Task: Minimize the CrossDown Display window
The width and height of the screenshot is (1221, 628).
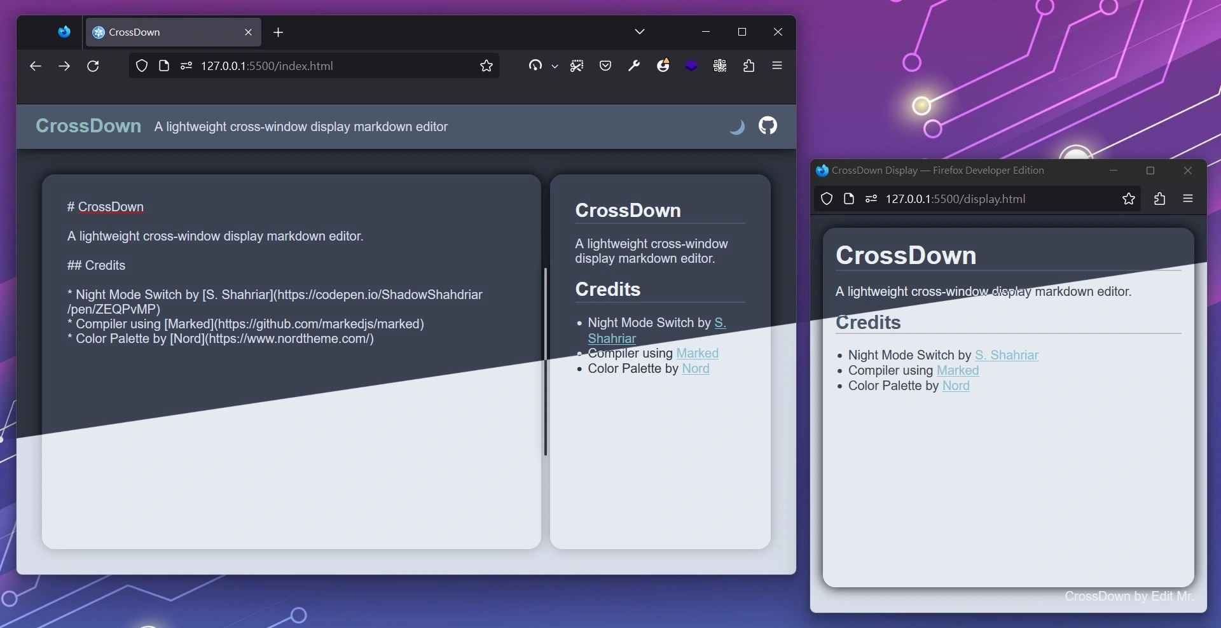Action: tap(1114, 171)
